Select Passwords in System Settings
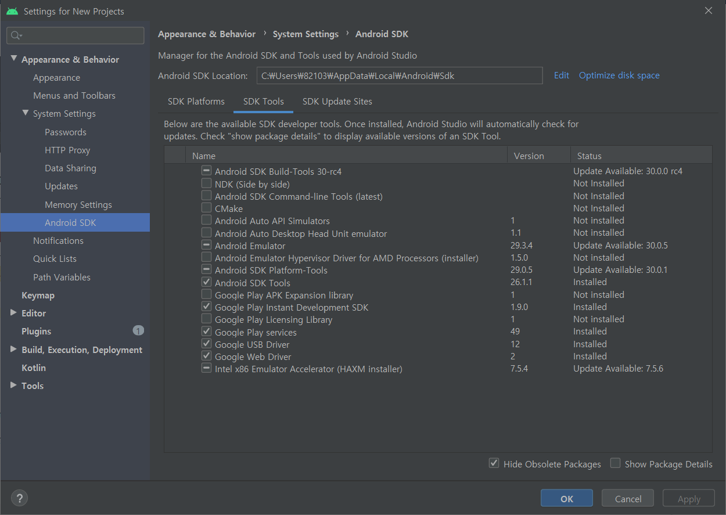 [x=66, y=132]
